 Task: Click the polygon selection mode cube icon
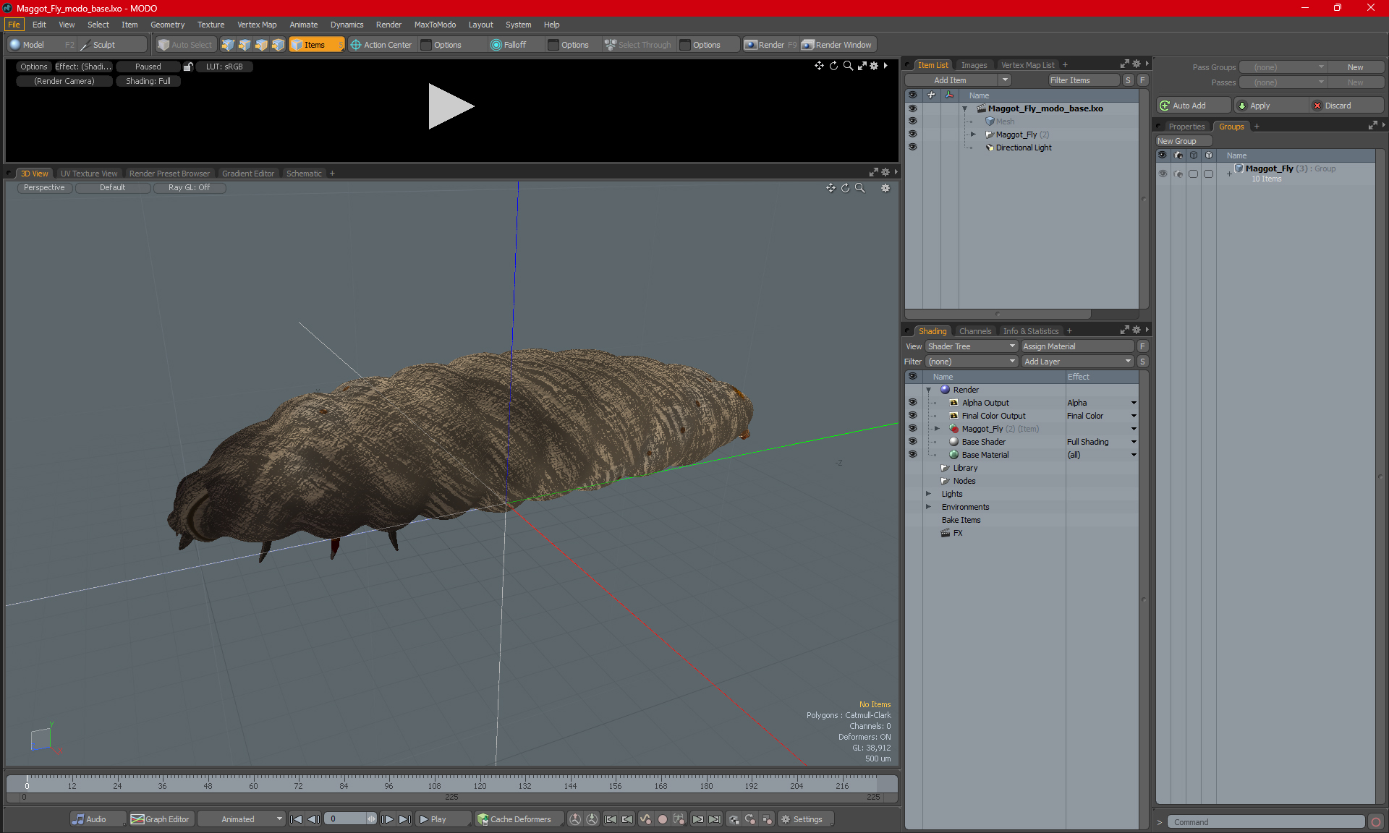[261, 45]
